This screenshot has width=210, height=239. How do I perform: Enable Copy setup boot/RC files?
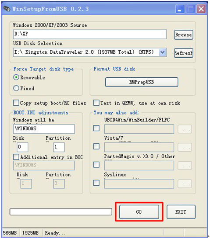tap(16, 103)
